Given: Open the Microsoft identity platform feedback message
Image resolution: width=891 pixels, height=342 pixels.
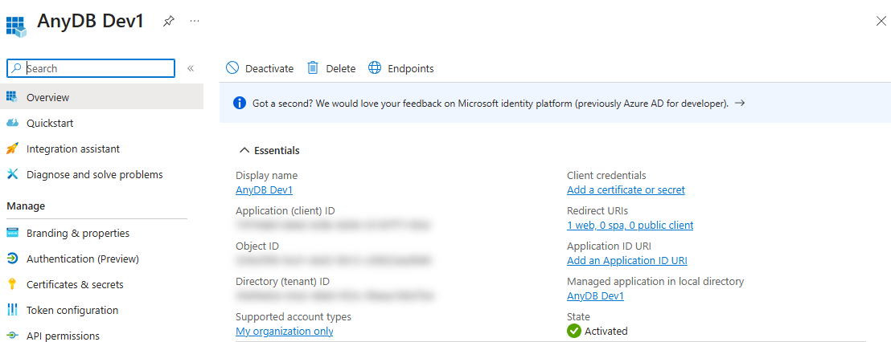Looking at the screenshot, I should tap(491, 104).
